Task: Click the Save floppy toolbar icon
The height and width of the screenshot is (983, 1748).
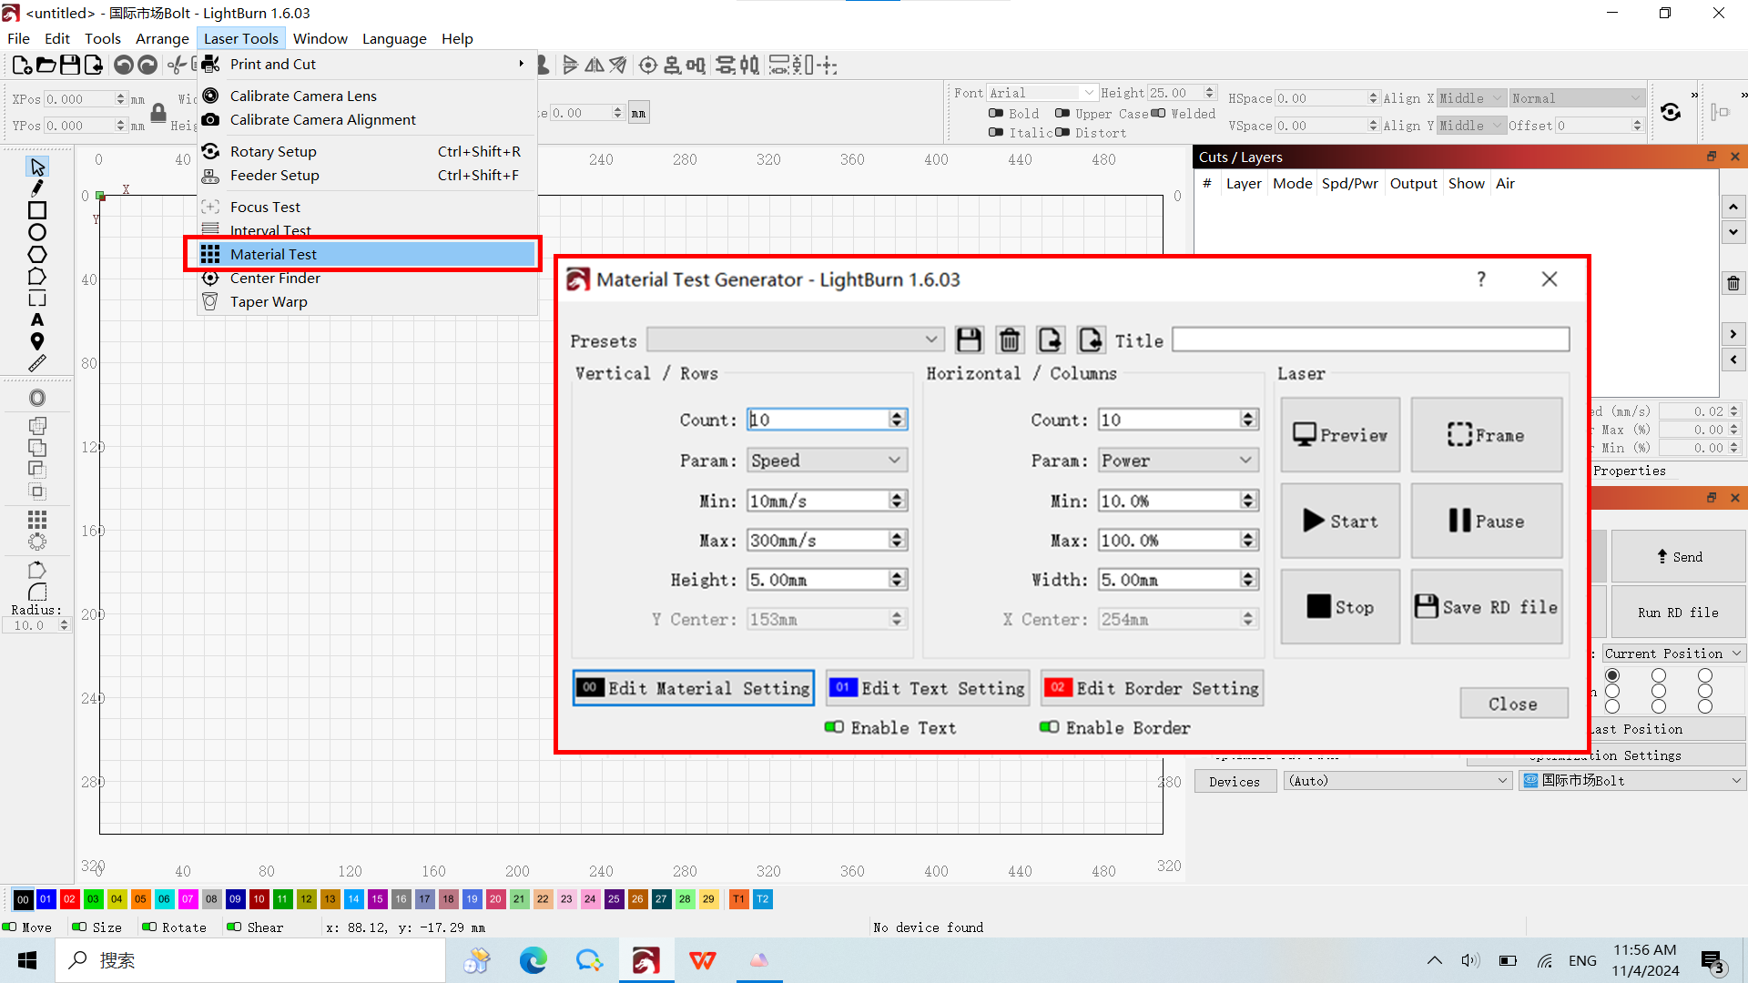Action: click(x=69, y=65)
